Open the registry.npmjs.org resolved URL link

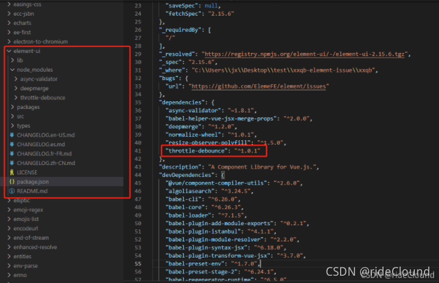pyautogui.click(x=305, y=54)
